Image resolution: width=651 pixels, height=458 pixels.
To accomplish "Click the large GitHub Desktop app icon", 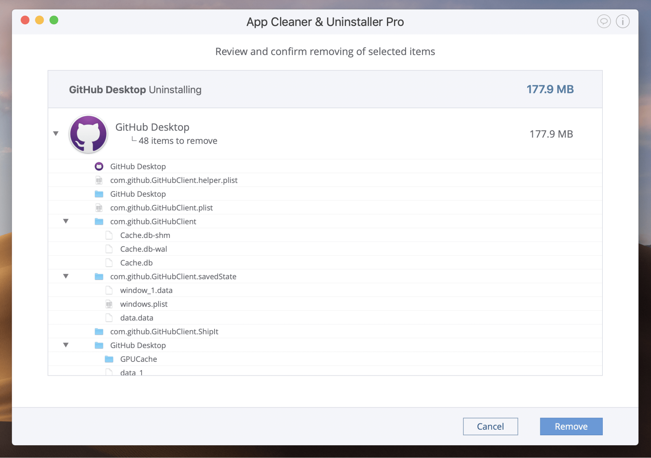I will tap(88, 134).
